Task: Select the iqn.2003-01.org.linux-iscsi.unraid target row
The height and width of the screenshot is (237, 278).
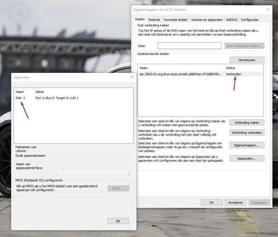Action: 200,74
